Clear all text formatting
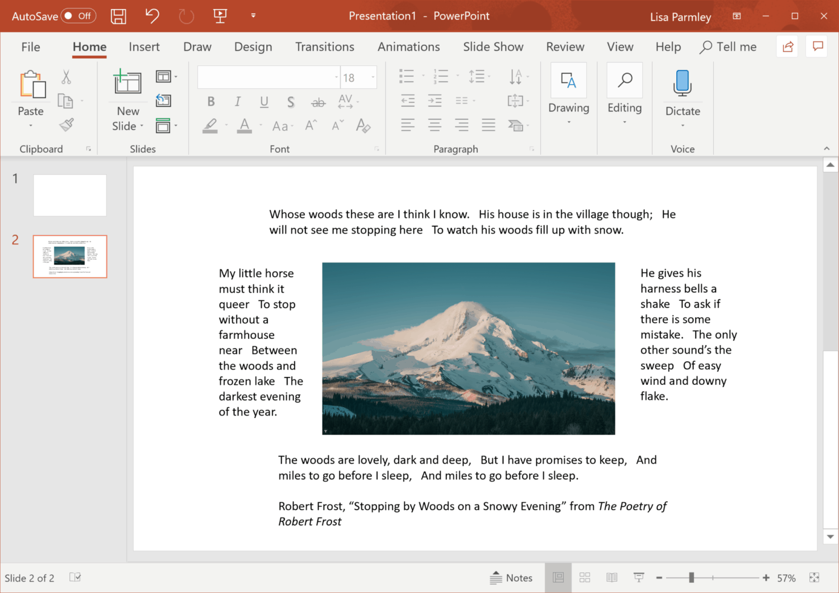 point(363,125)
